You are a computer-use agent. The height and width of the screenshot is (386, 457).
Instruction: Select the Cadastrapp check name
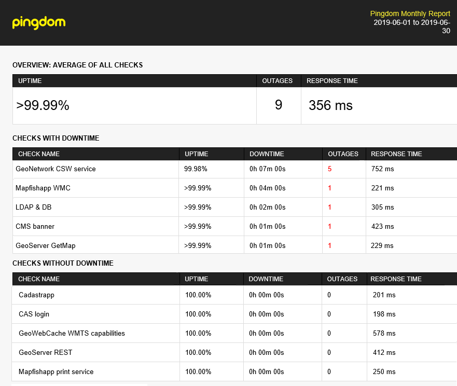pos(36,295)
